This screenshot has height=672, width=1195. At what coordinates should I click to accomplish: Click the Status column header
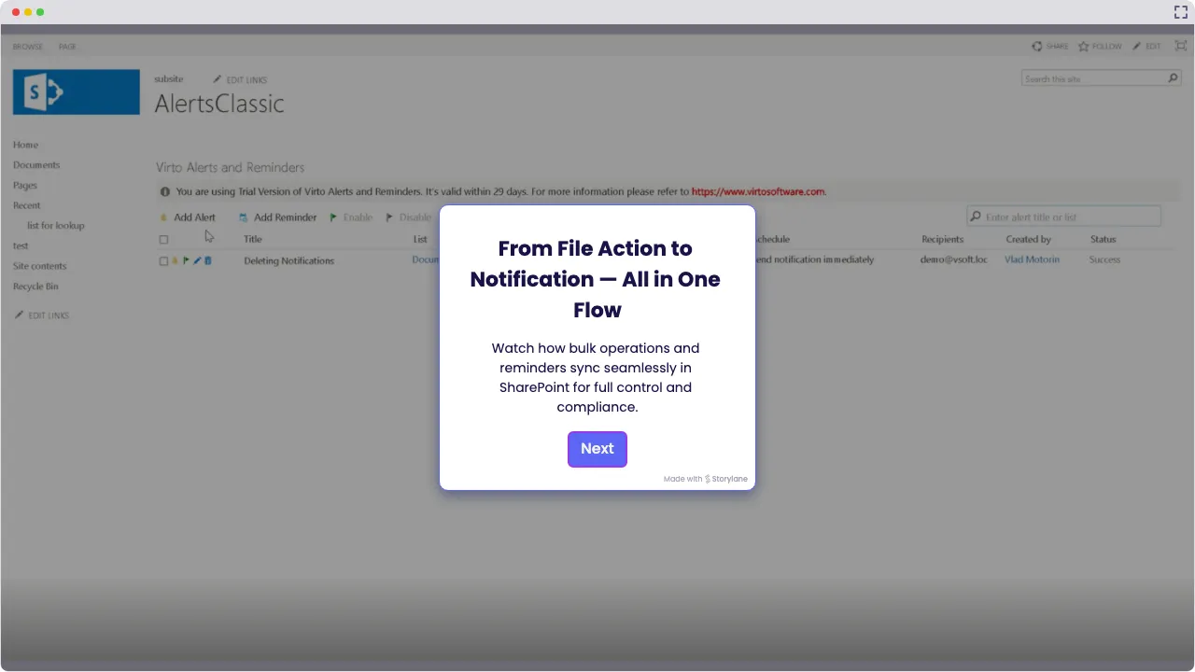click(x=1103, y=240)
